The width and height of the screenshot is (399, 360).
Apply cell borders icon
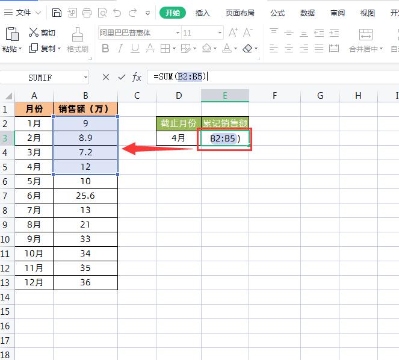[165, 48]
